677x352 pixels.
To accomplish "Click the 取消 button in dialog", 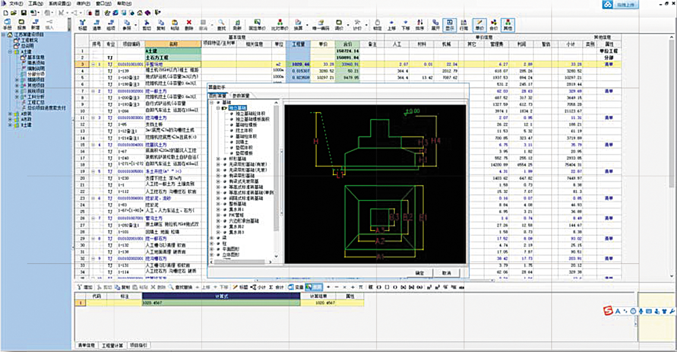I will [x=446, y=272].
